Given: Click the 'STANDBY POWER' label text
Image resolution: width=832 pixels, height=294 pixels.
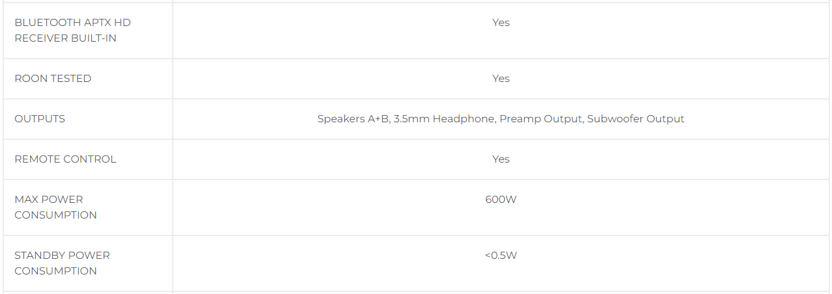Looking at the screenshot, I should coord(62,256).
